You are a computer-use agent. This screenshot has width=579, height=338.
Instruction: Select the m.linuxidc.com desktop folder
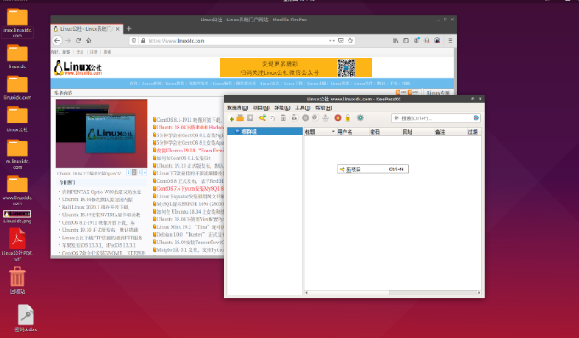(x=17, y=154)
